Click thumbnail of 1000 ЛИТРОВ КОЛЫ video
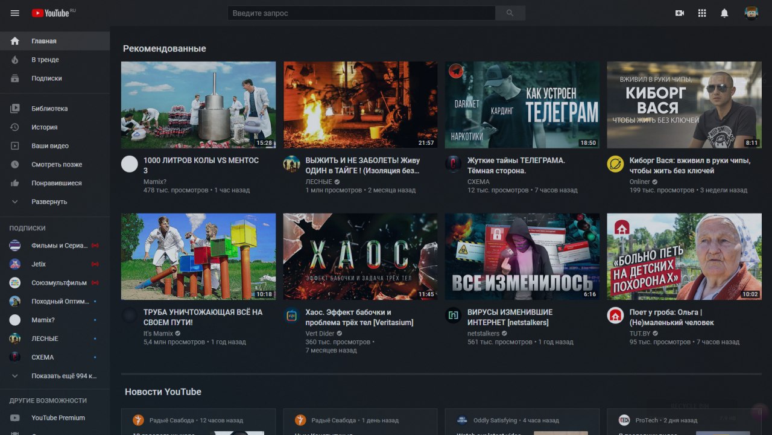Viewport: 772px width, 435px height. pos(198,105)
